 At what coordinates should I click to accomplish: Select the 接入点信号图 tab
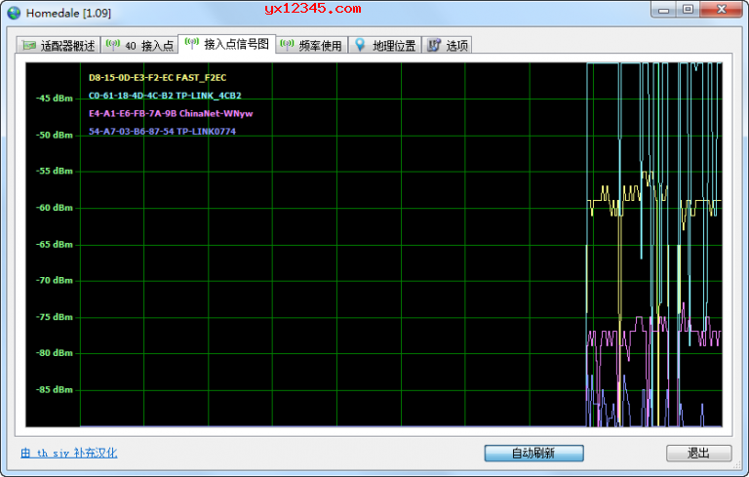(x=227, y=44)
